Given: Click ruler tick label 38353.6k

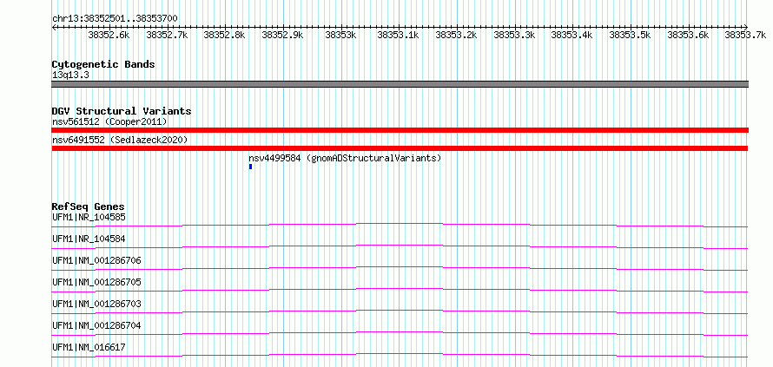Looking at the screenshot, I should [688, 35].
